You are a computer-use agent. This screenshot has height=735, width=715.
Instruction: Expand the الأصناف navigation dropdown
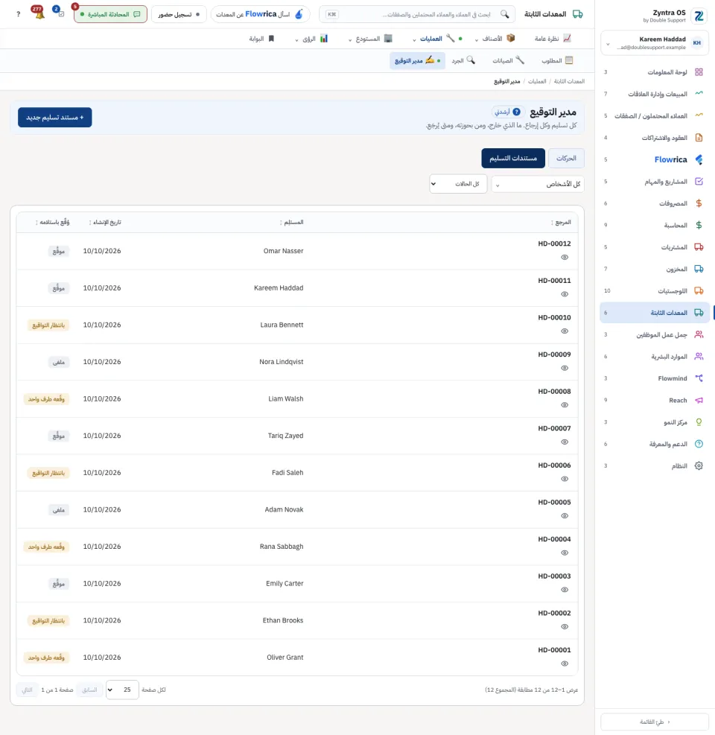[495, 39]
